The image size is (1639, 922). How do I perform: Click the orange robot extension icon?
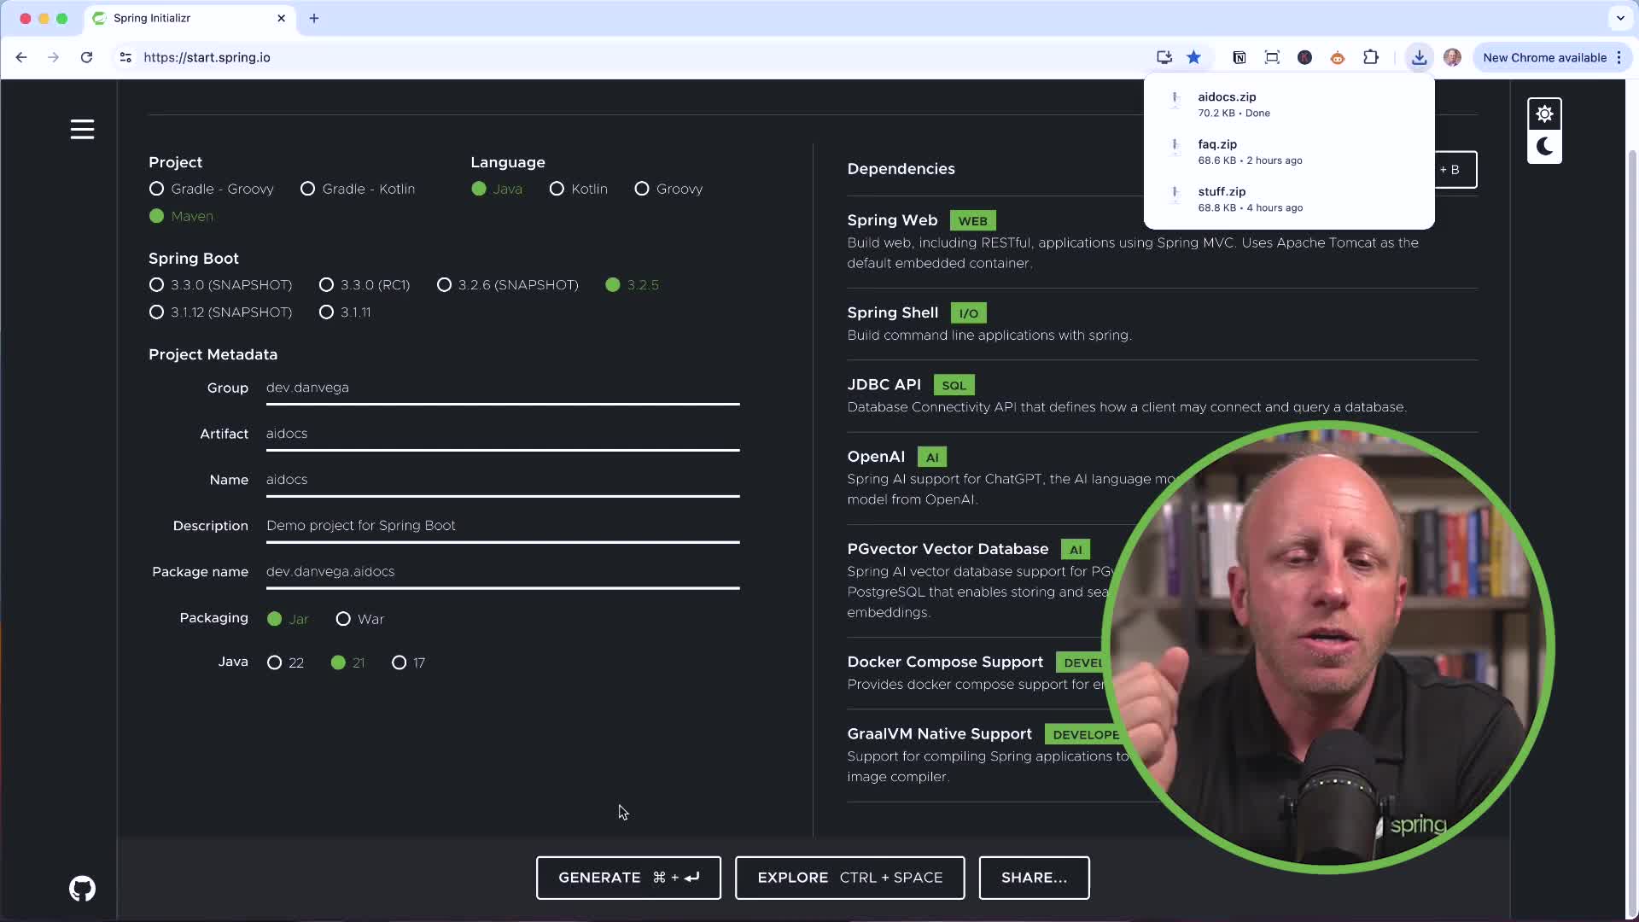[1338, 57]
